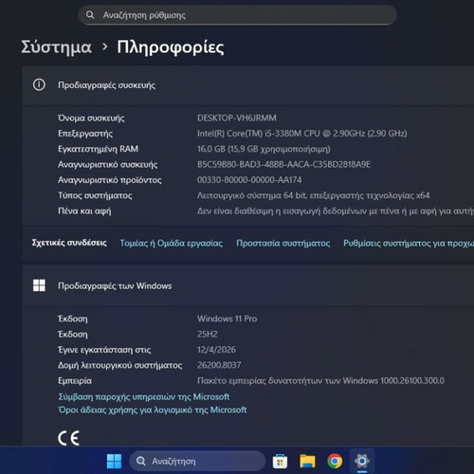Click the Αναγνωριστικό συσκευής label
The height and width of the screenshot is (474, 474).
click(108, 164)
